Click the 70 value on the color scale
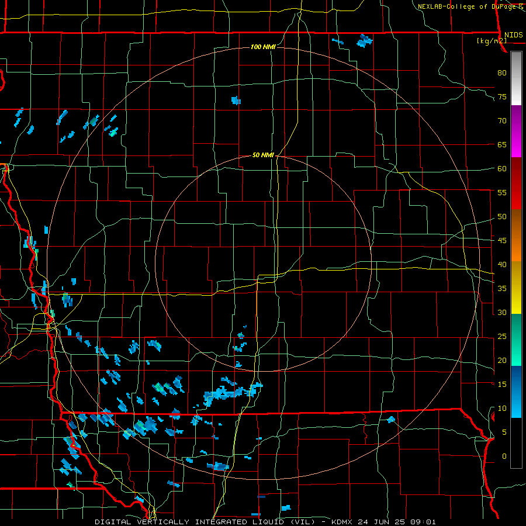 pyautogui.click(x=502, y=121)
